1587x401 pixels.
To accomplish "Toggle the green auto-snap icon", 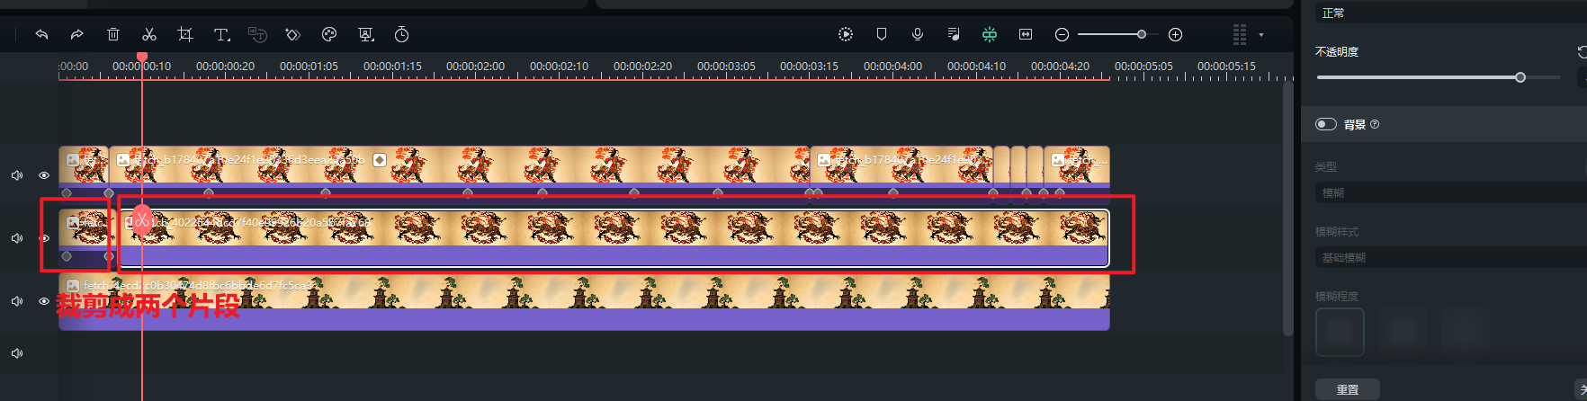I will click(x=990, y=34).
